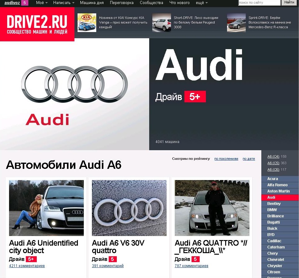299x278 pixels.
Task: Read the Новинка от KIA promo text
Action: coord(123,22)
